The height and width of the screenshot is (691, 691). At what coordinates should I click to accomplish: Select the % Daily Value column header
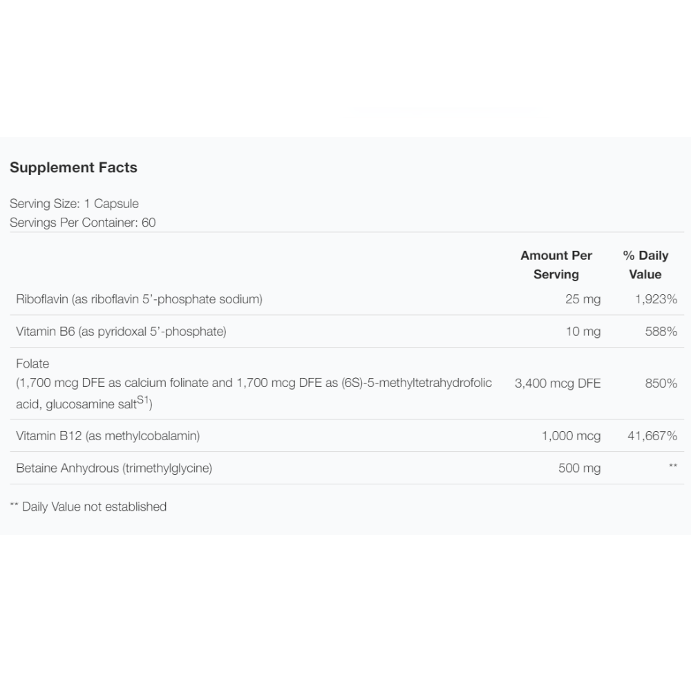pyautogui.click(x=645, y=265)
